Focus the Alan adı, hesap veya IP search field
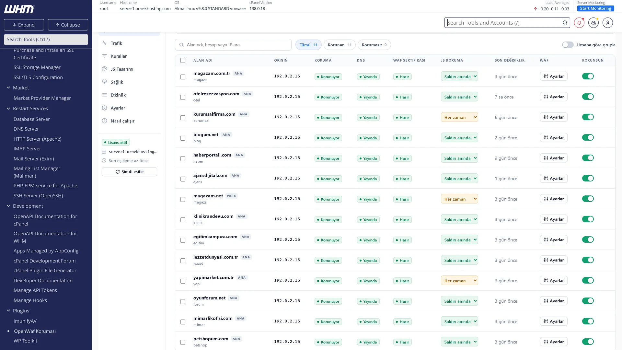622x350 pixels. pos(233,45)
